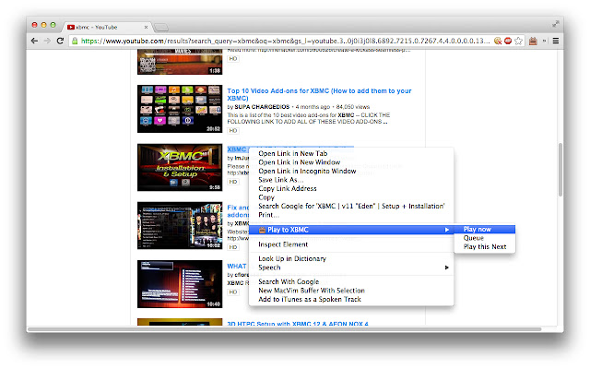Reload the page with refresh icon
This screenshot has height=369, width=590.
[x=60, y=41]
